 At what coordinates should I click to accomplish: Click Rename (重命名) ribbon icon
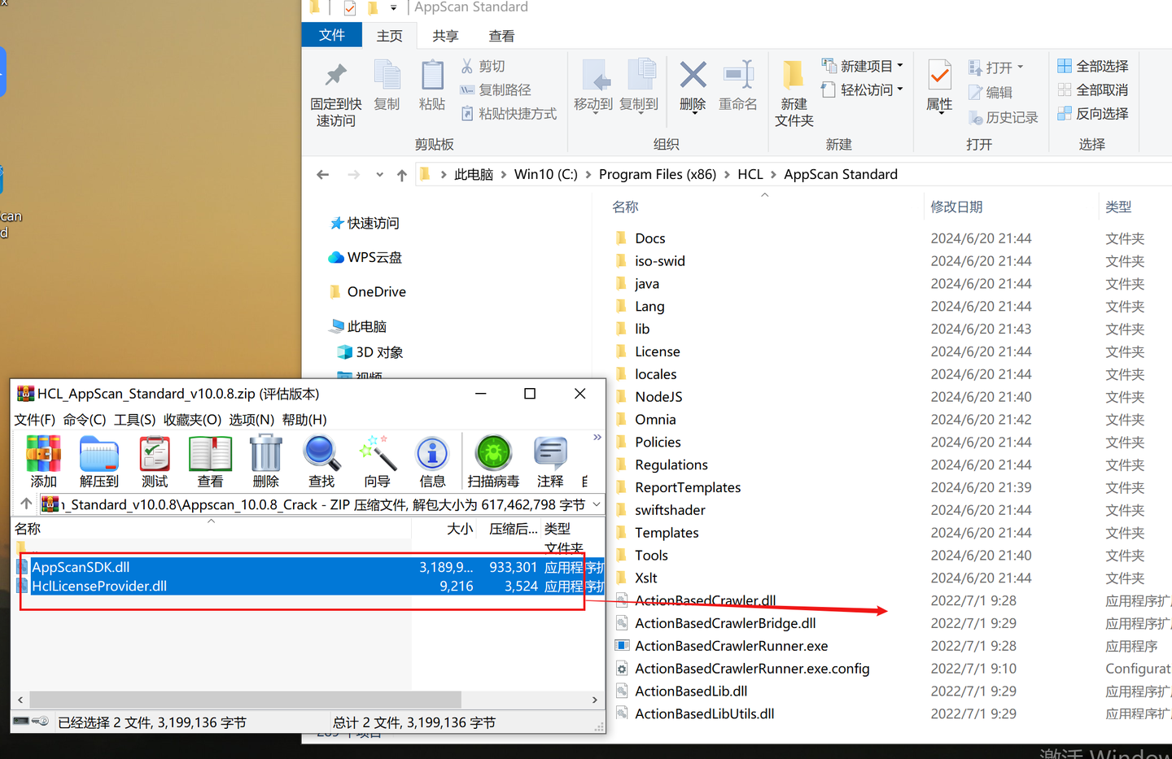738,85
